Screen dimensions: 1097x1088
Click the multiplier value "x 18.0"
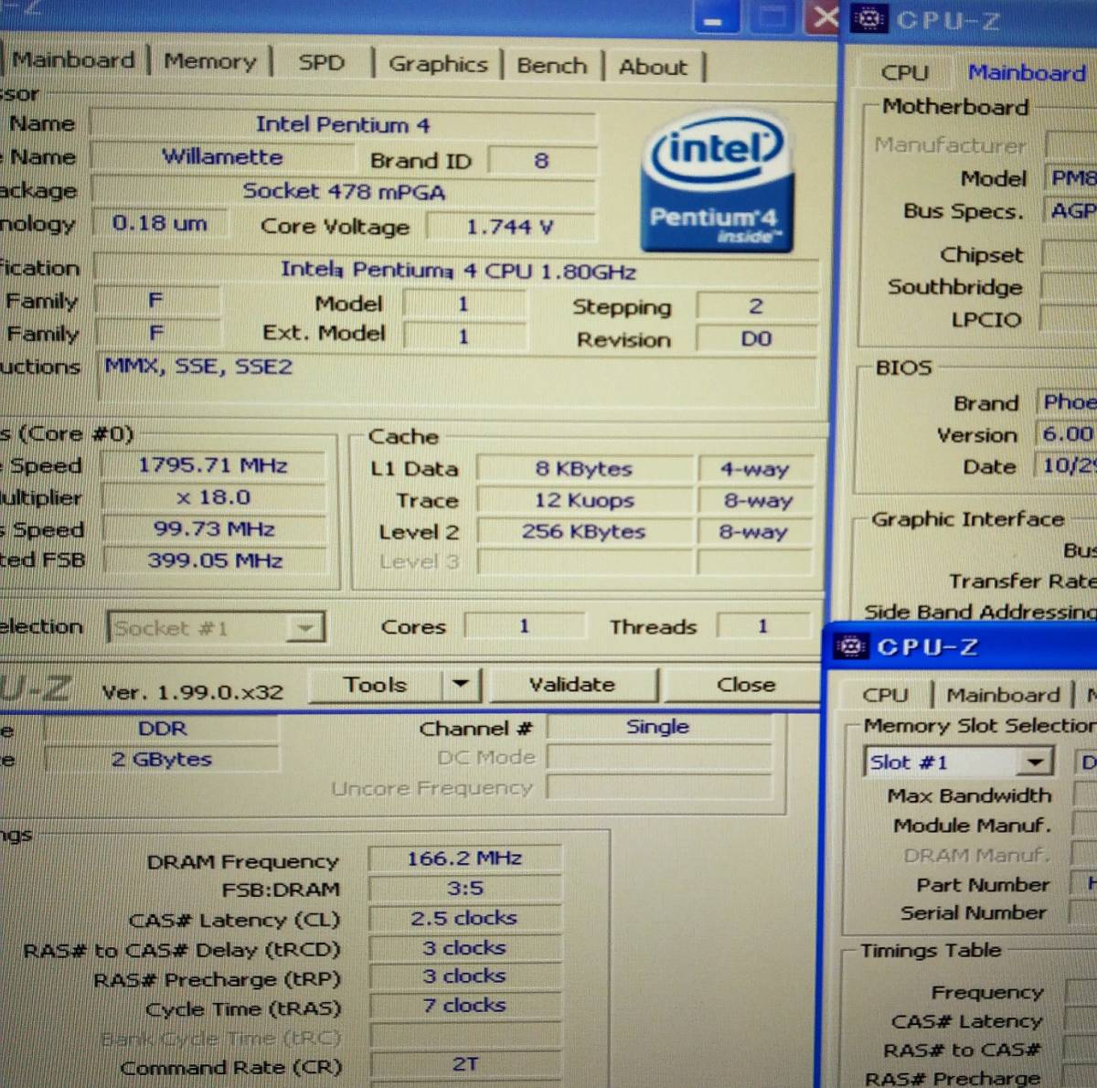[213, 497]
